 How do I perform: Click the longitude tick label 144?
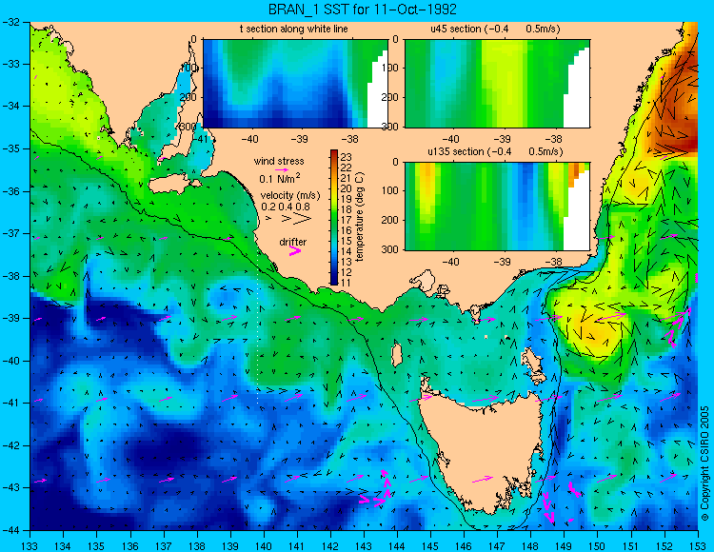[x=397, y=546]
